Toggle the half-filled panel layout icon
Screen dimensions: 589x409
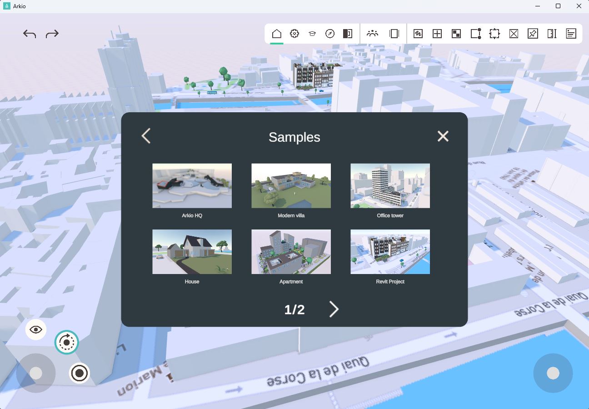(x=348, y=34)
